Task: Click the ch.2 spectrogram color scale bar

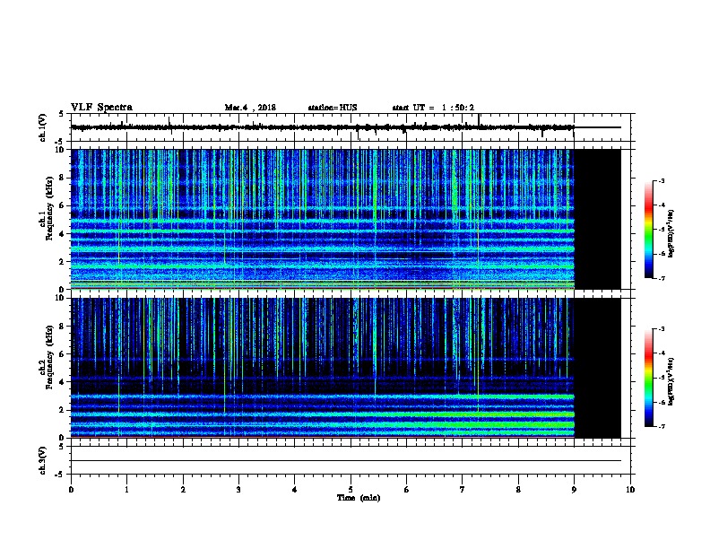Action: coord(648,378)
